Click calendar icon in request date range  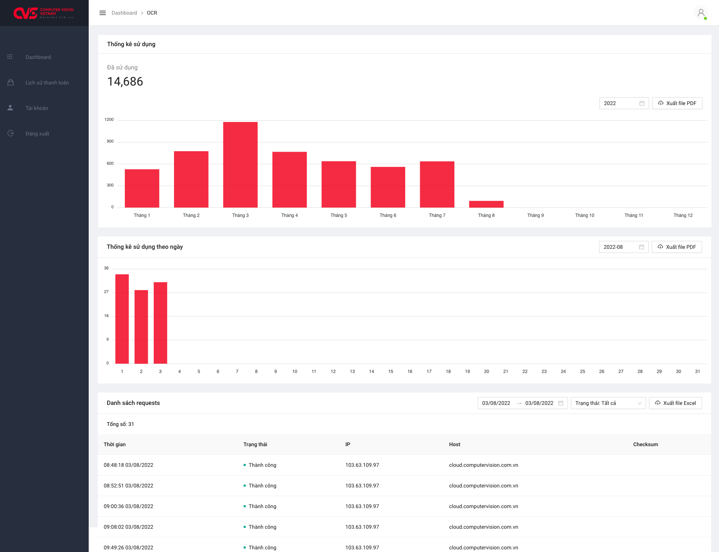point(561,403)
